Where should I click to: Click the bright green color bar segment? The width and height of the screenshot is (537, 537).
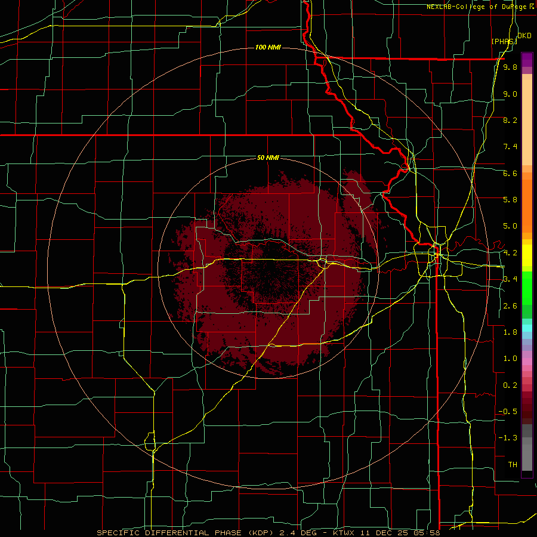point(527,289)
